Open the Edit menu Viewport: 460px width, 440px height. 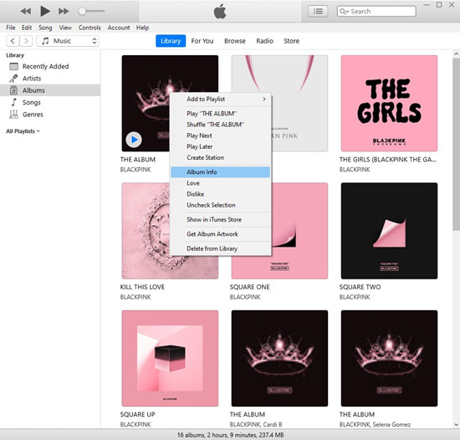click(27, 28)
